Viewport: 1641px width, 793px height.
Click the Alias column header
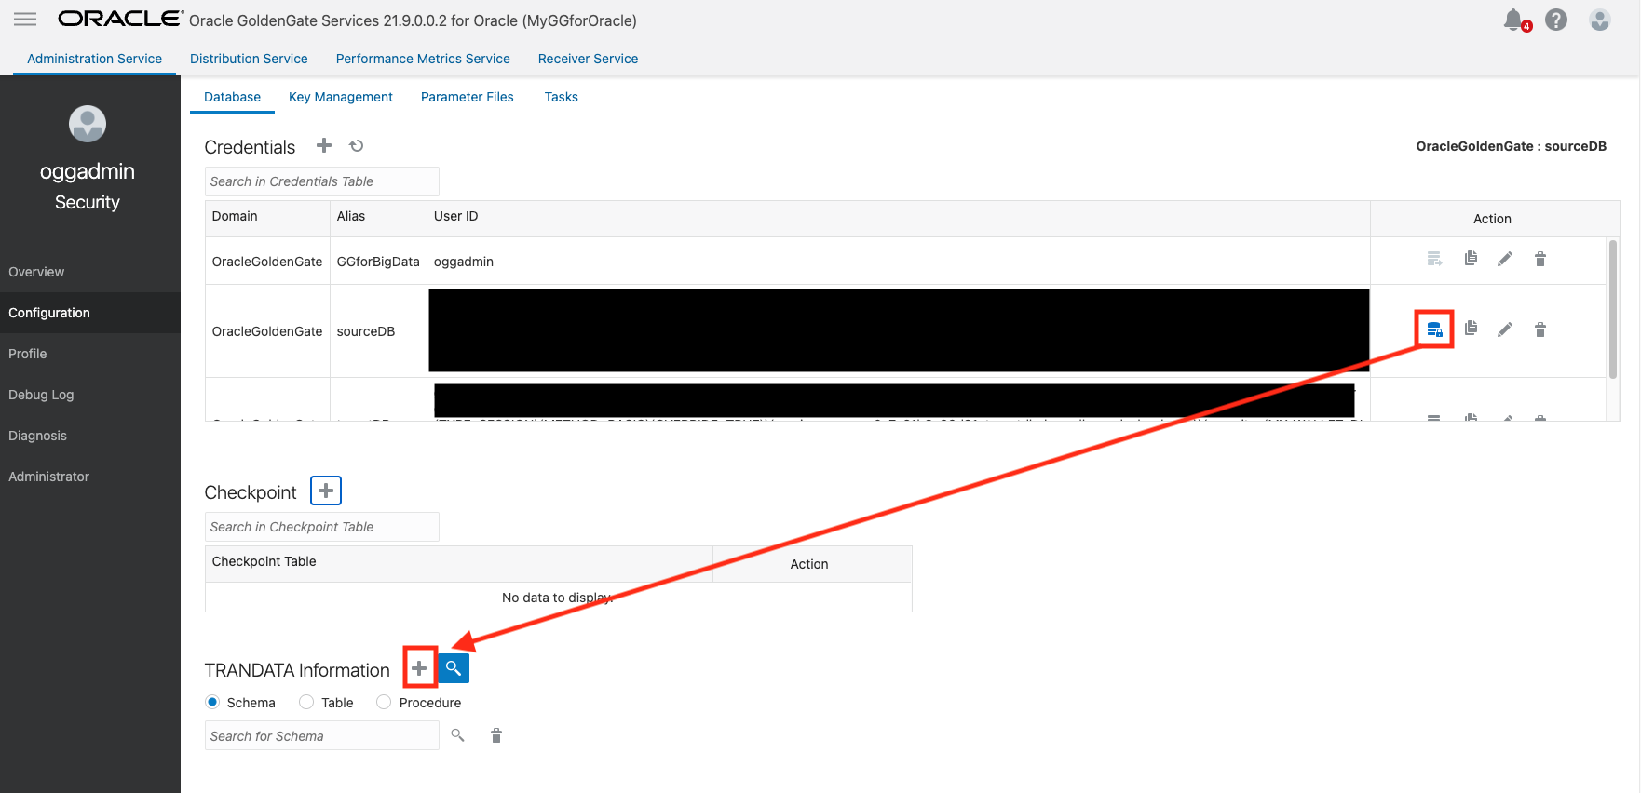(378, 217)
